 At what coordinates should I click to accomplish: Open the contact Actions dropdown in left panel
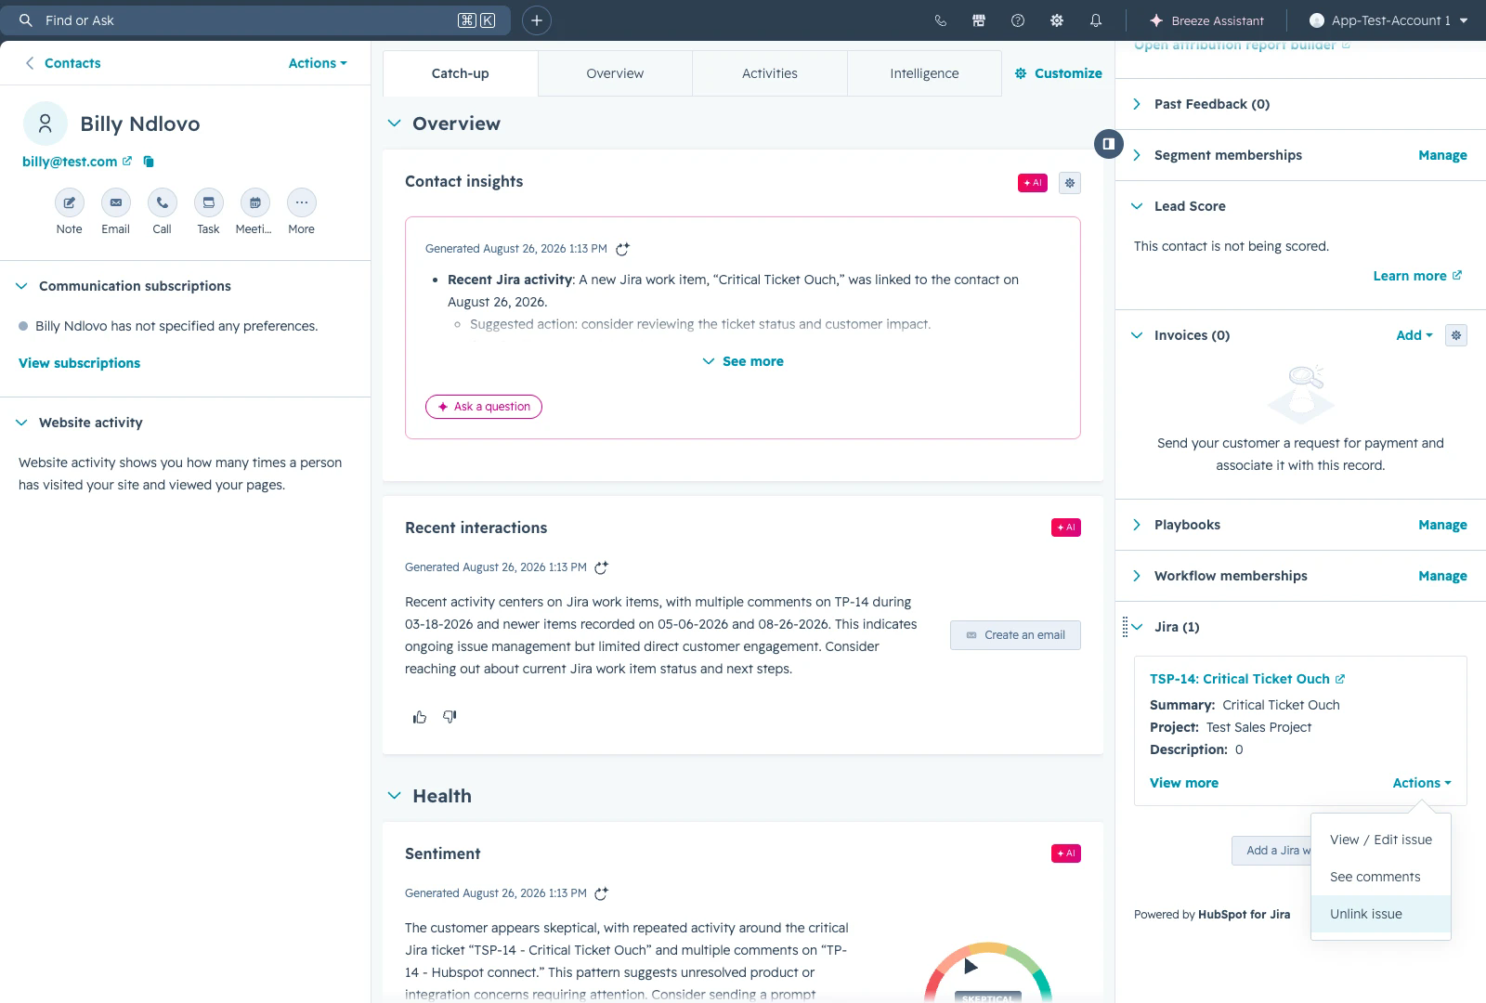318,63
